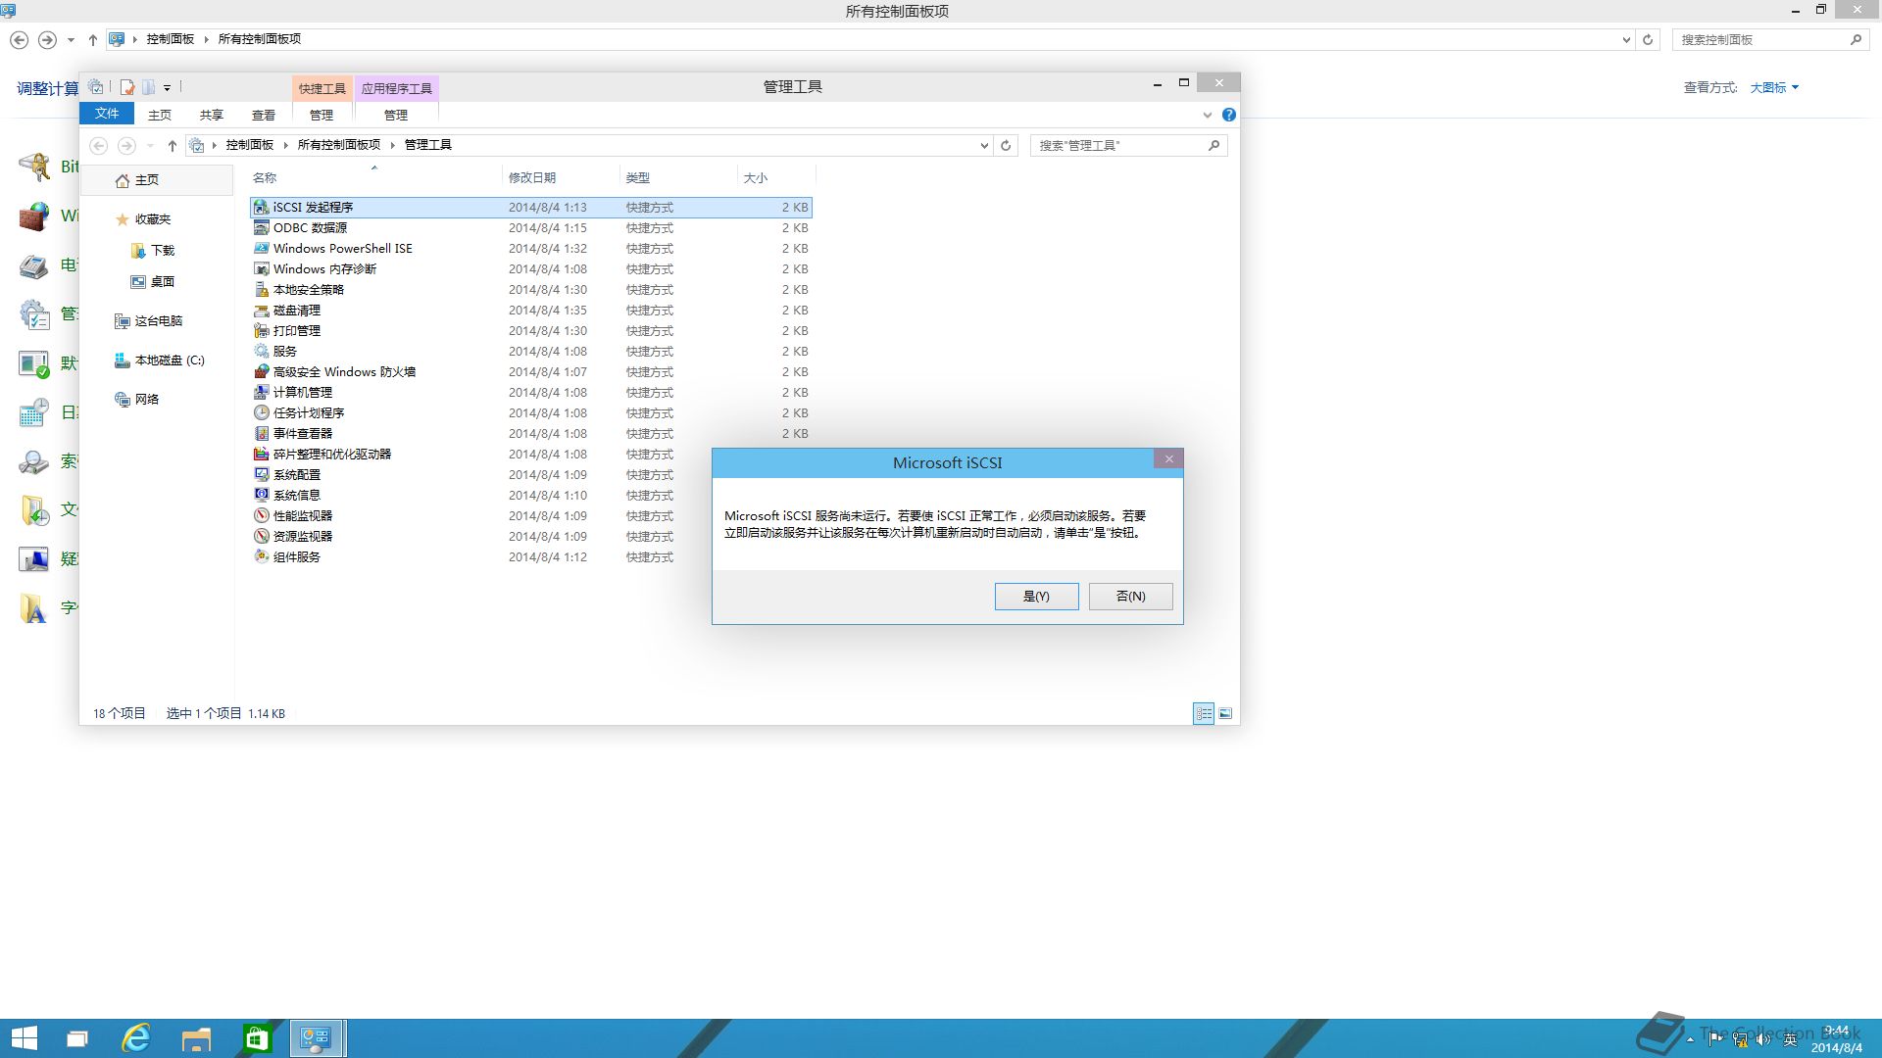The width and height of the screenshot is (1882, 1058).
Task: Click the Windows Start button
Action: point(24,1038)
